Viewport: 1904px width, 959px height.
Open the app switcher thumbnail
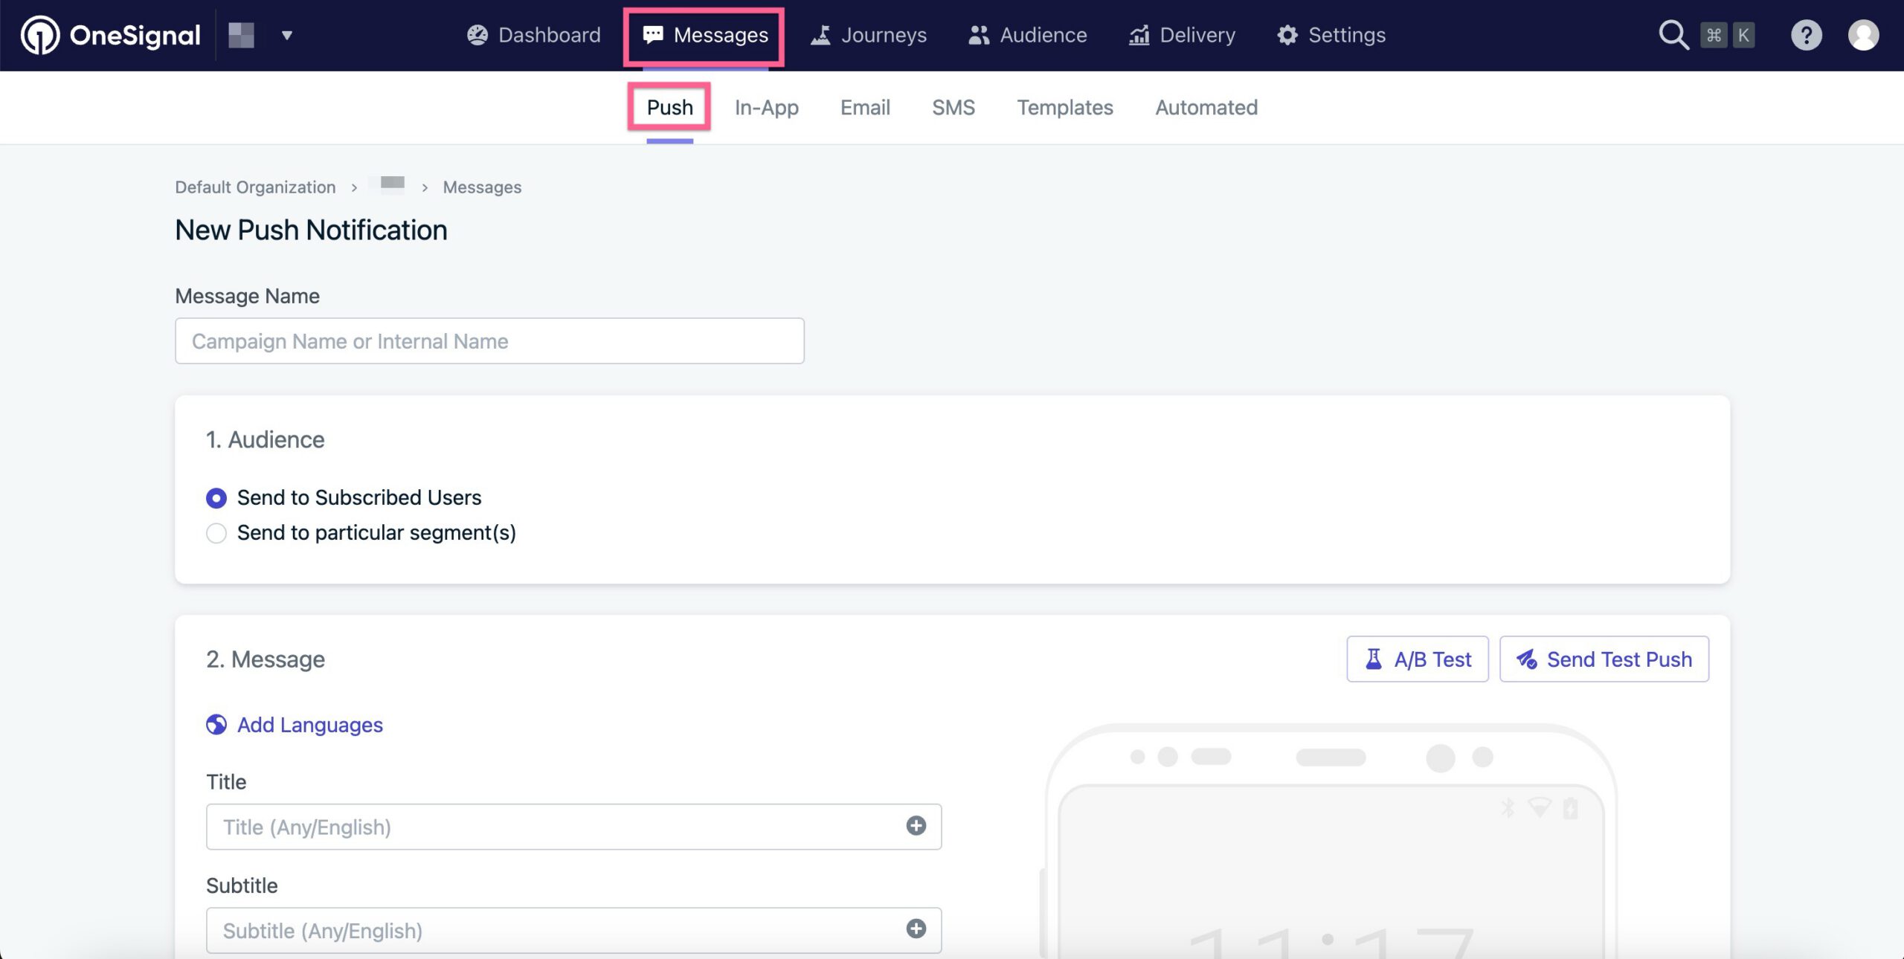[241, 35]
